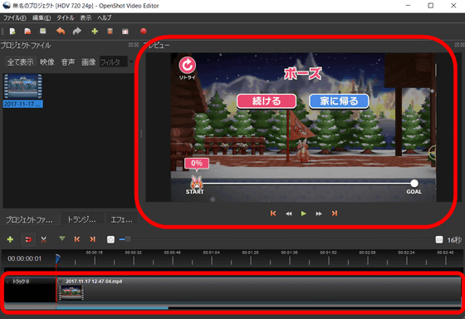Select the 2017-11-17 video thumbnail in project files
This screenshot has width=465, height=319.
pyautogui.click(x=23, y=86)
